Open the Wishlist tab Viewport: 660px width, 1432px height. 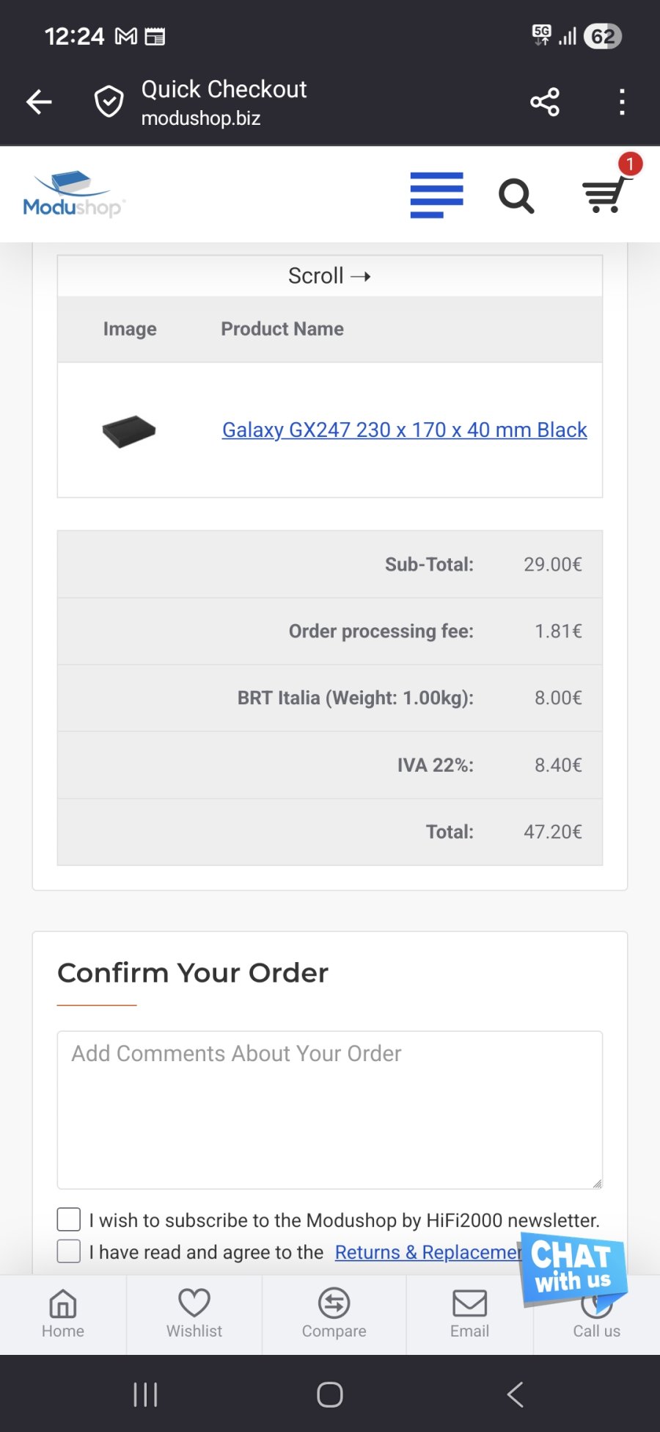(194, 1314)
